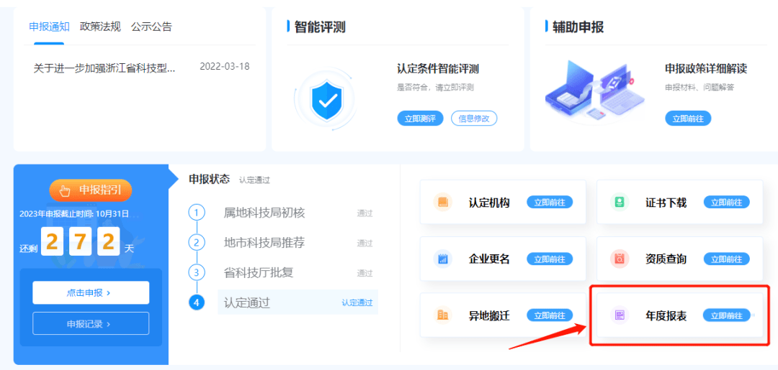Image resolution: width=778 pixels, height=370 pixels.
Task: Click the 申报状态 heading
Action: point(210,179)
